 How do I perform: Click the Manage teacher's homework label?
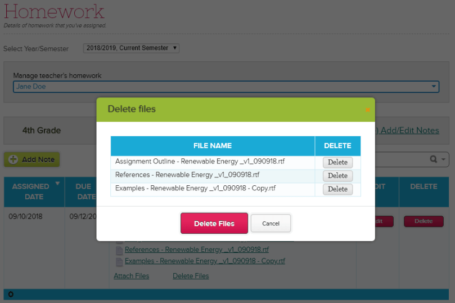coord(57,75)
